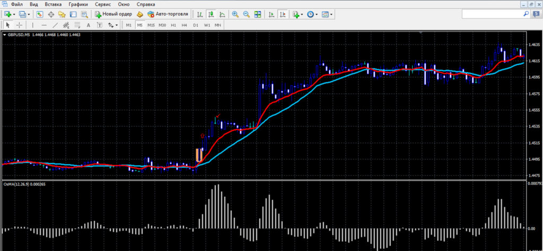Open the Navigator window star-folder icon
The width and height of the screenshot is (543, 251).
(62, 14)
